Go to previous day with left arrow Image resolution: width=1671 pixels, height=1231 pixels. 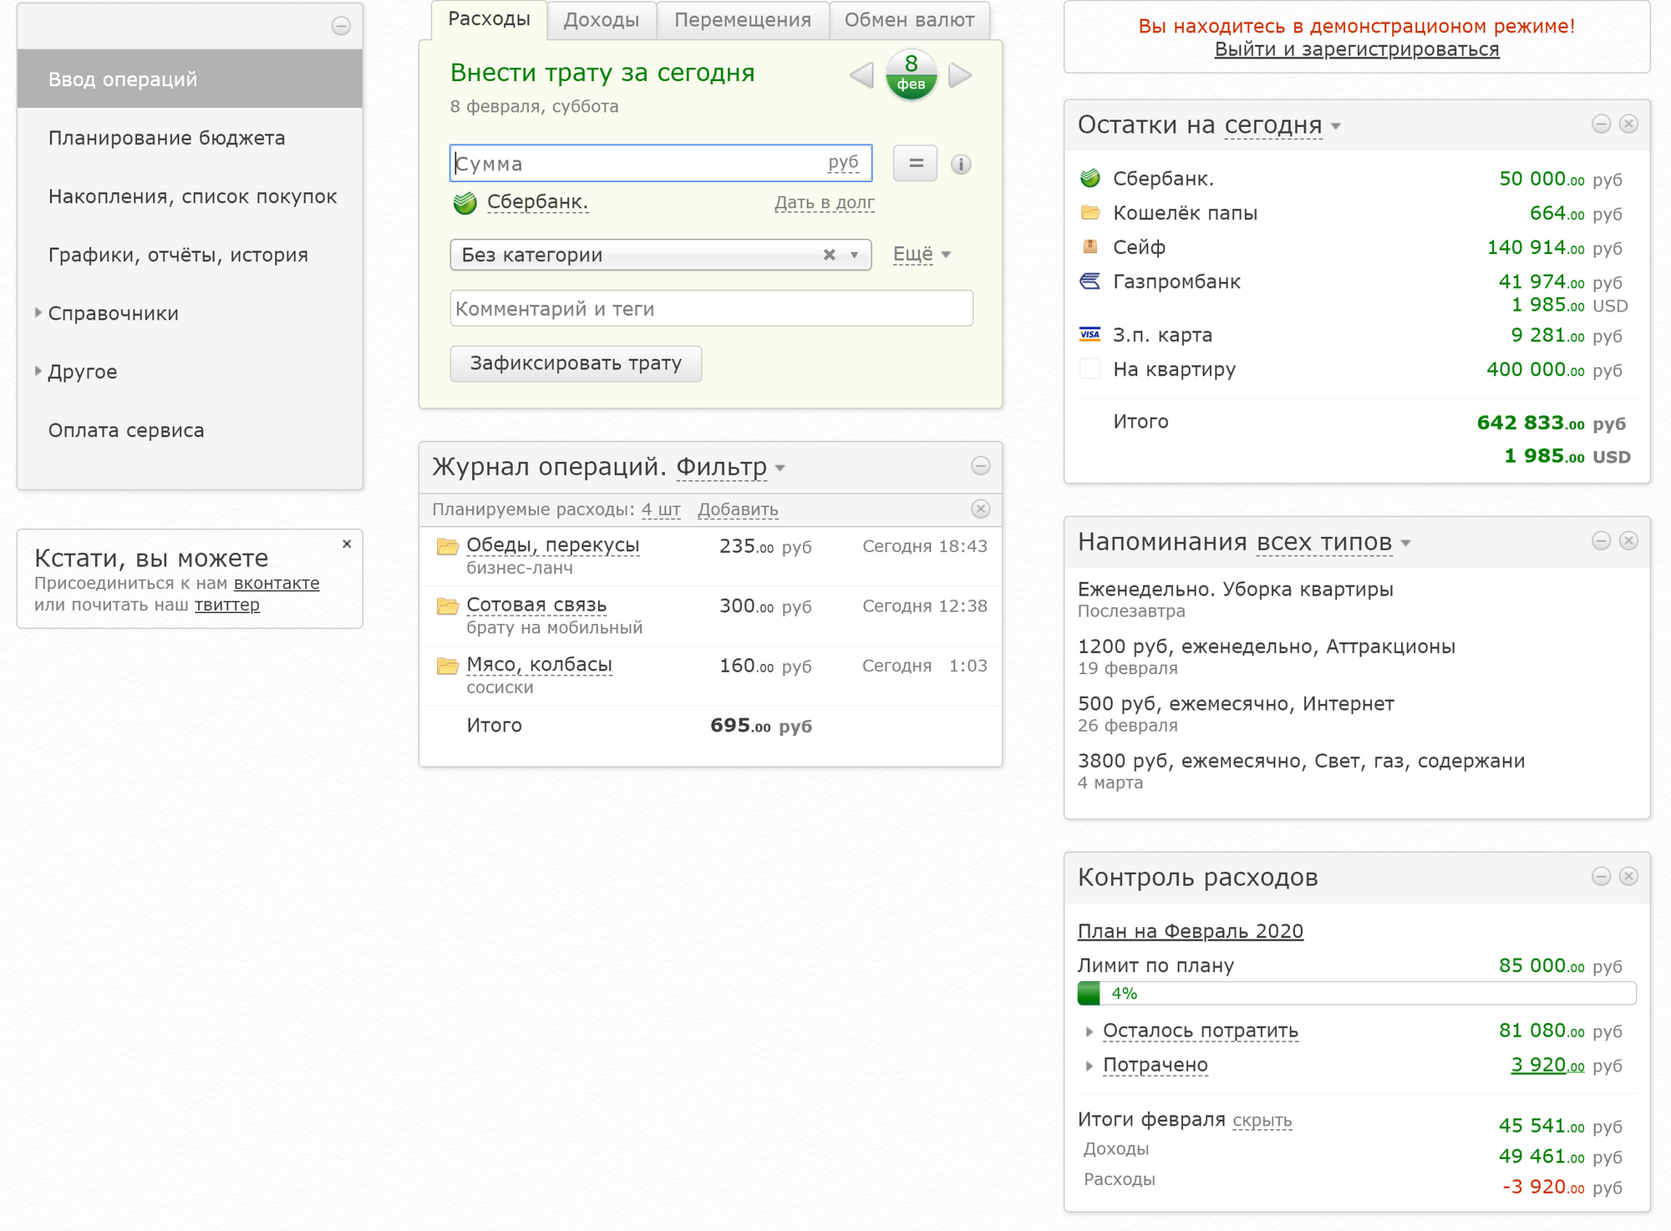tap(861, 75)
